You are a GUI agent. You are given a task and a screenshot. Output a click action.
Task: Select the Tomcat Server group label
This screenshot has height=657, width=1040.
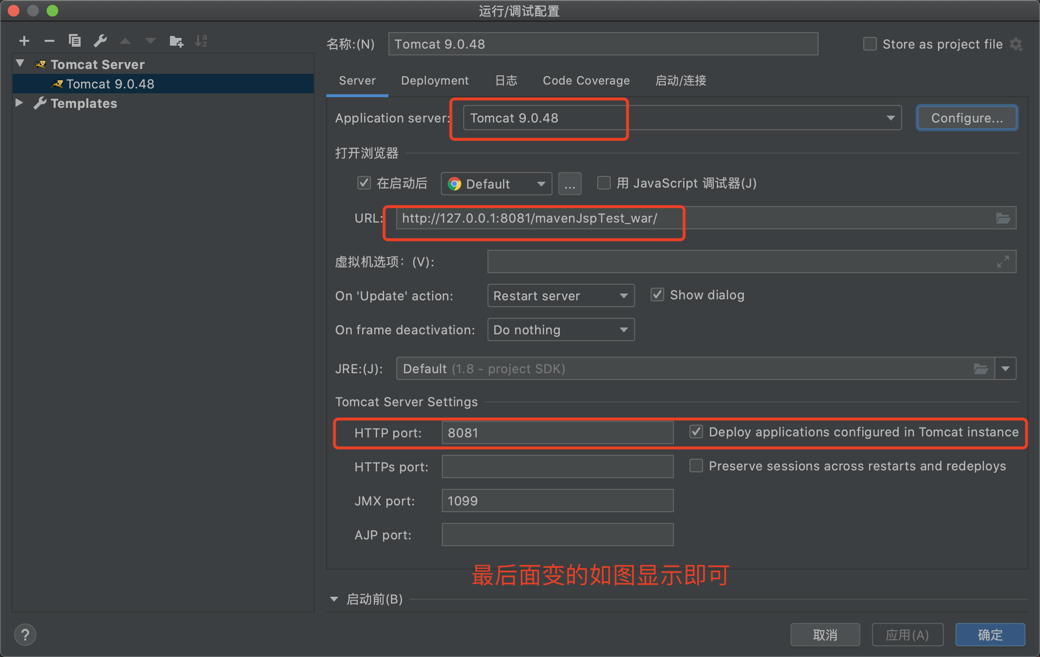click(x=98, y=64)
